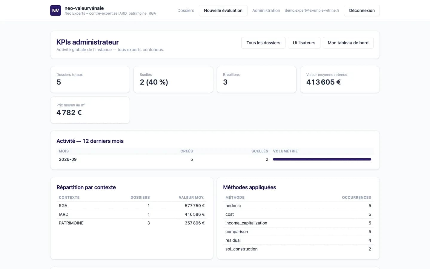Click the 577 750 € value

[x=195, y=206]
